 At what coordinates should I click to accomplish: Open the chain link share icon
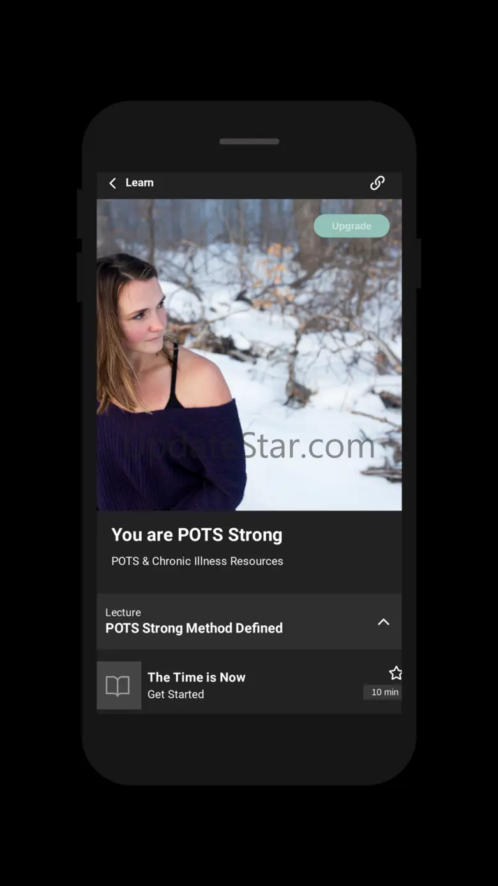377,183
